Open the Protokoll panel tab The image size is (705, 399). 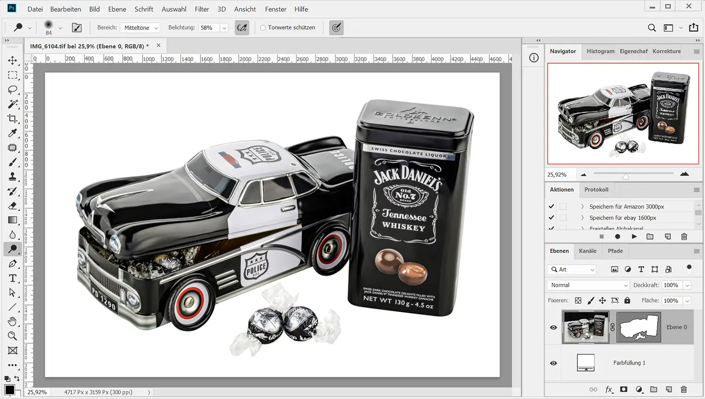pos(596,189)
